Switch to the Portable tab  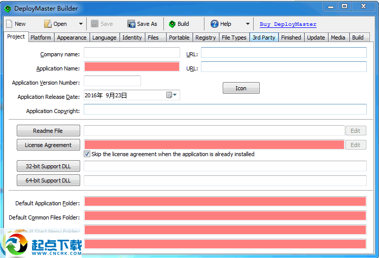tap(179, 38)
